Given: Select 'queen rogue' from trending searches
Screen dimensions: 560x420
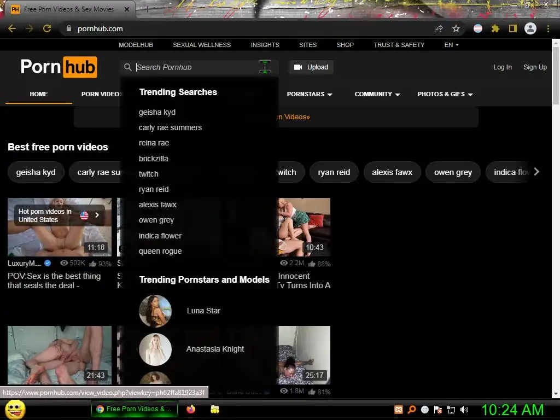Looking at the screenshot, I should 160,251.
